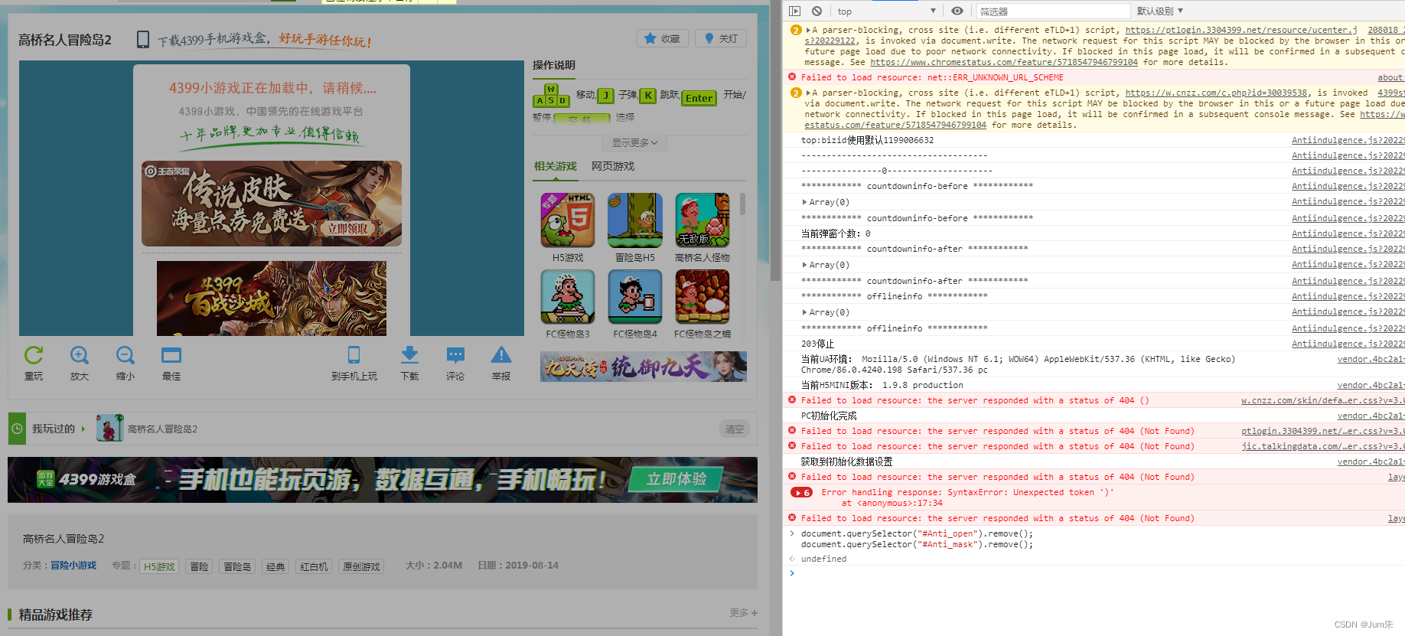The image size is (1405, 636).
Task: Click the 冒险岛 tag
Action: coord(237,566)
